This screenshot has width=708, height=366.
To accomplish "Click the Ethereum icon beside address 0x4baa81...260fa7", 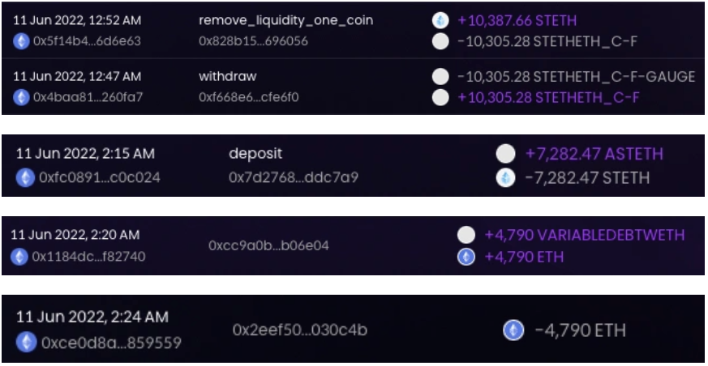I will tap(21, 97).
